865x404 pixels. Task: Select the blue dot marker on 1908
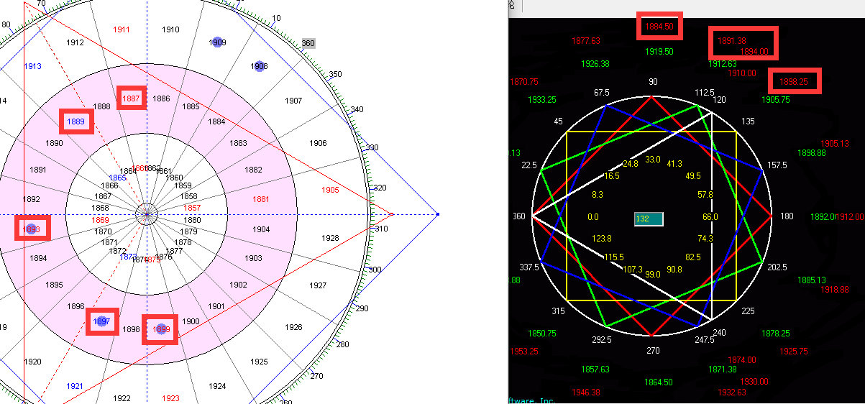pyautogui.click(x=260, y=66)
